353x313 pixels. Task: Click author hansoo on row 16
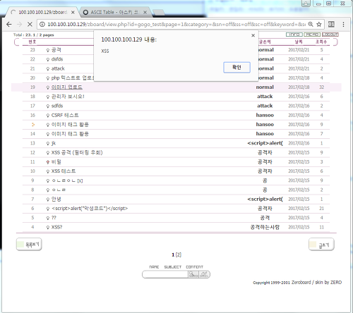[x=265, y=115]
